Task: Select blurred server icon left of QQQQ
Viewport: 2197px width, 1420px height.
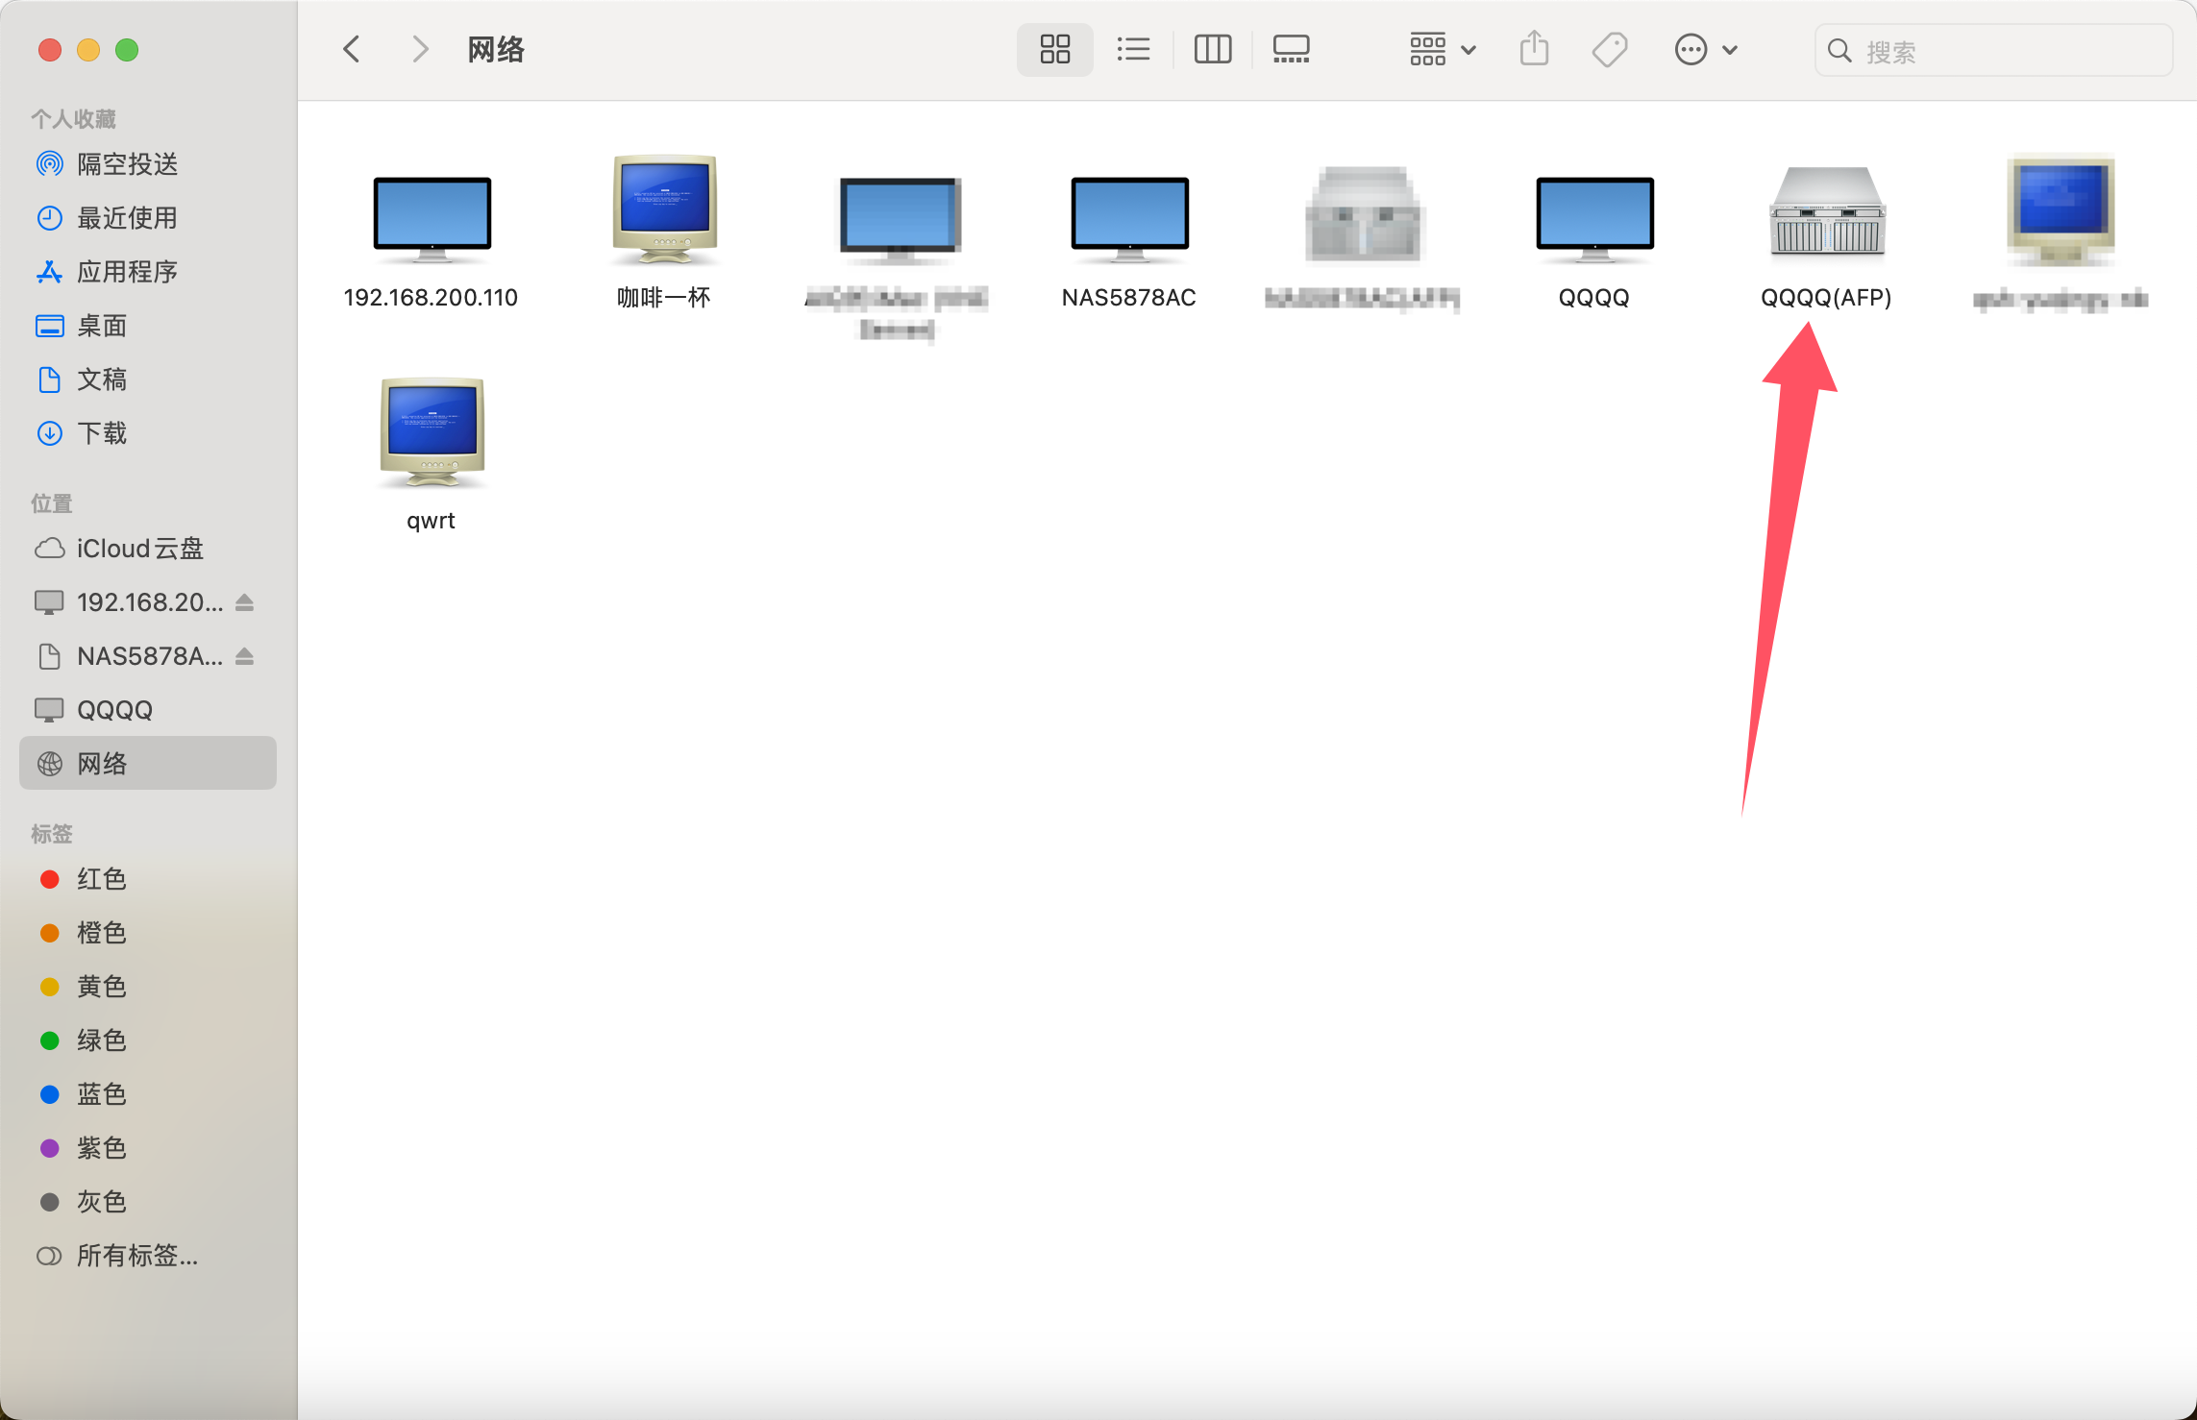Action: point(1363,213)
